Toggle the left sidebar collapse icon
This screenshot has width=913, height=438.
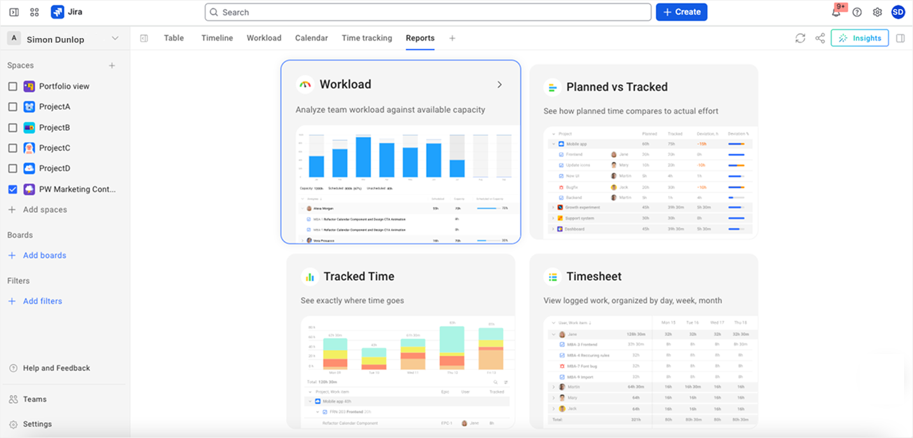point(14,12)
